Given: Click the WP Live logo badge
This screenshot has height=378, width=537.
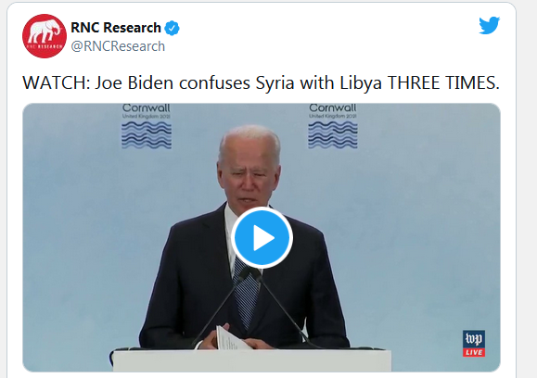Looking at the screenshot, I should [x=474, y=344].
